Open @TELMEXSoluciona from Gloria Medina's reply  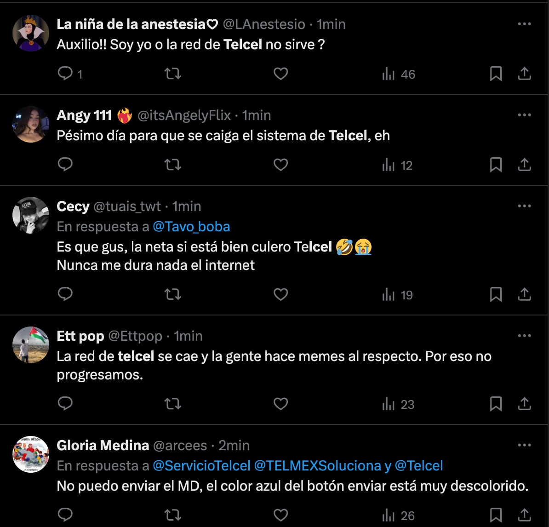point(318,465)
